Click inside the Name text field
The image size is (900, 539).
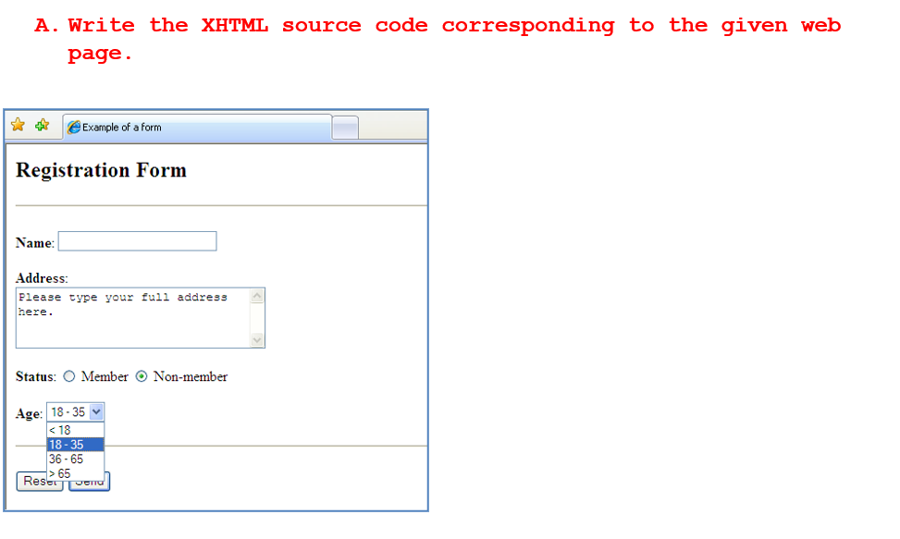(x=137, y=240)
